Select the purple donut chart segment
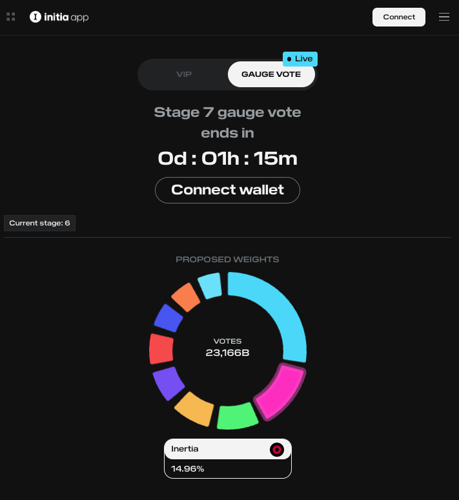The height and width of the screenshot is (500, 459). pos(168,382)
